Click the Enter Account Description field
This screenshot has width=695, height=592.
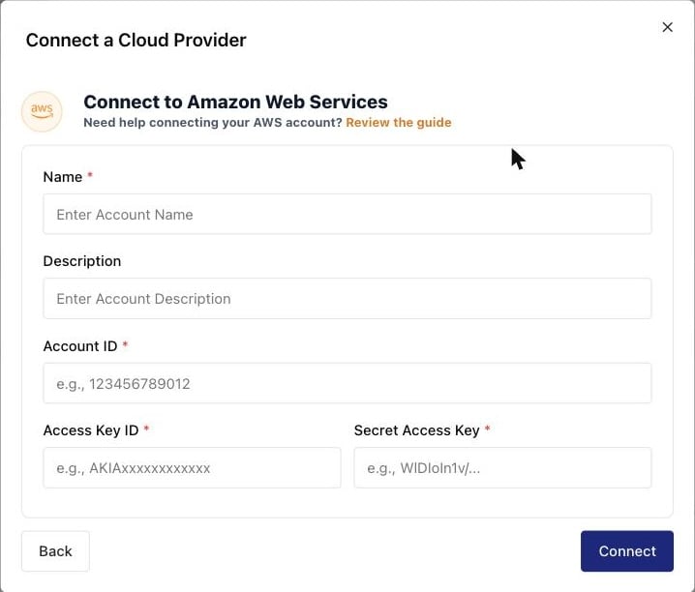click(347, 299)
